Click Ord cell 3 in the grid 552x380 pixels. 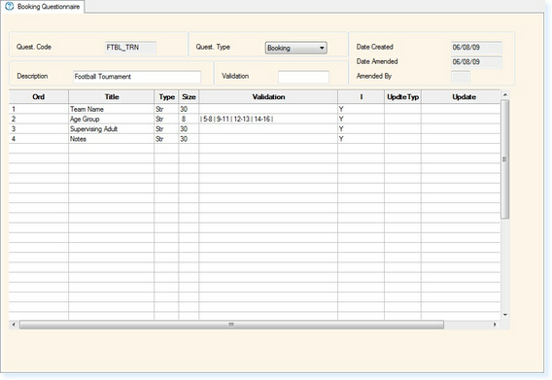[39, 129]
